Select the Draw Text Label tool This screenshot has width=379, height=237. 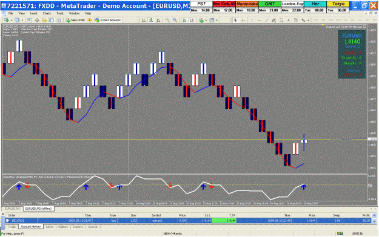click(x=296, y=20)
